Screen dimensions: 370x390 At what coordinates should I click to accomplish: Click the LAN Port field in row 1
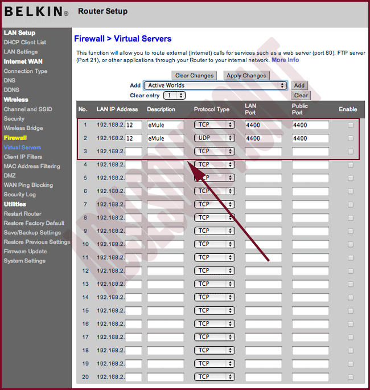[263, 125]
